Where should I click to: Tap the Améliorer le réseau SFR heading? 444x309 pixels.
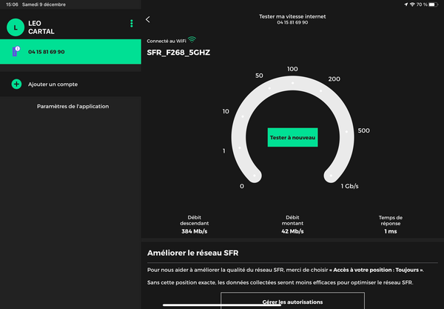192,253
